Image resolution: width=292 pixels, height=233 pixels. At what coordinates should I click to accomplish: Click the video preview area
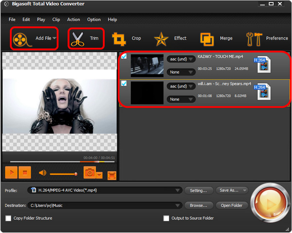(59, 101)
